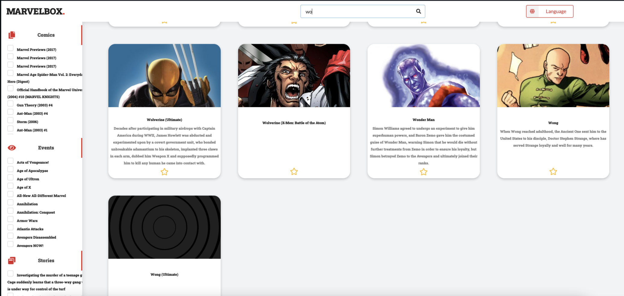
Task: Click the red Comics book icon in sidebar
Action: tap(11, 35)
